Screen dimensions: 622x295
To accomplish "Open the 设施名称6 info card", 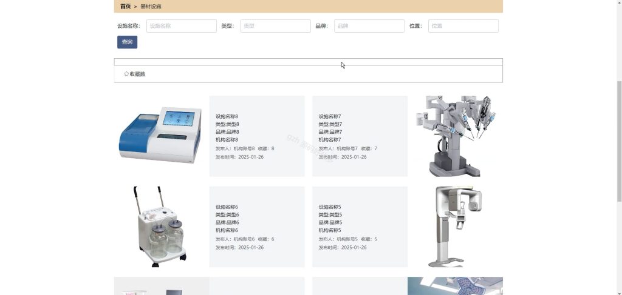I will [x=257, y=227].
